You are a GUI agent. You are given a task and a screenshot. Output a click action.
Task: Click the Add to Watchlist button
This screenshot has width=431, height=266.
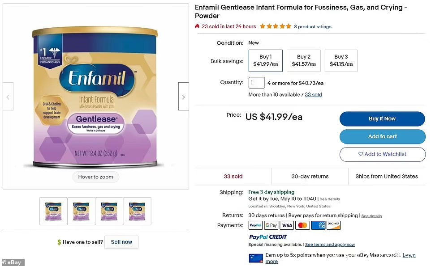tap(382, 154)
